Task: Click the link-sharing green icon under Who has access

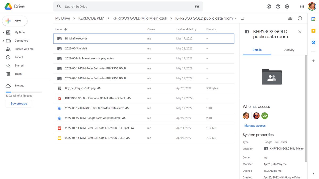Action: point(265,116)
